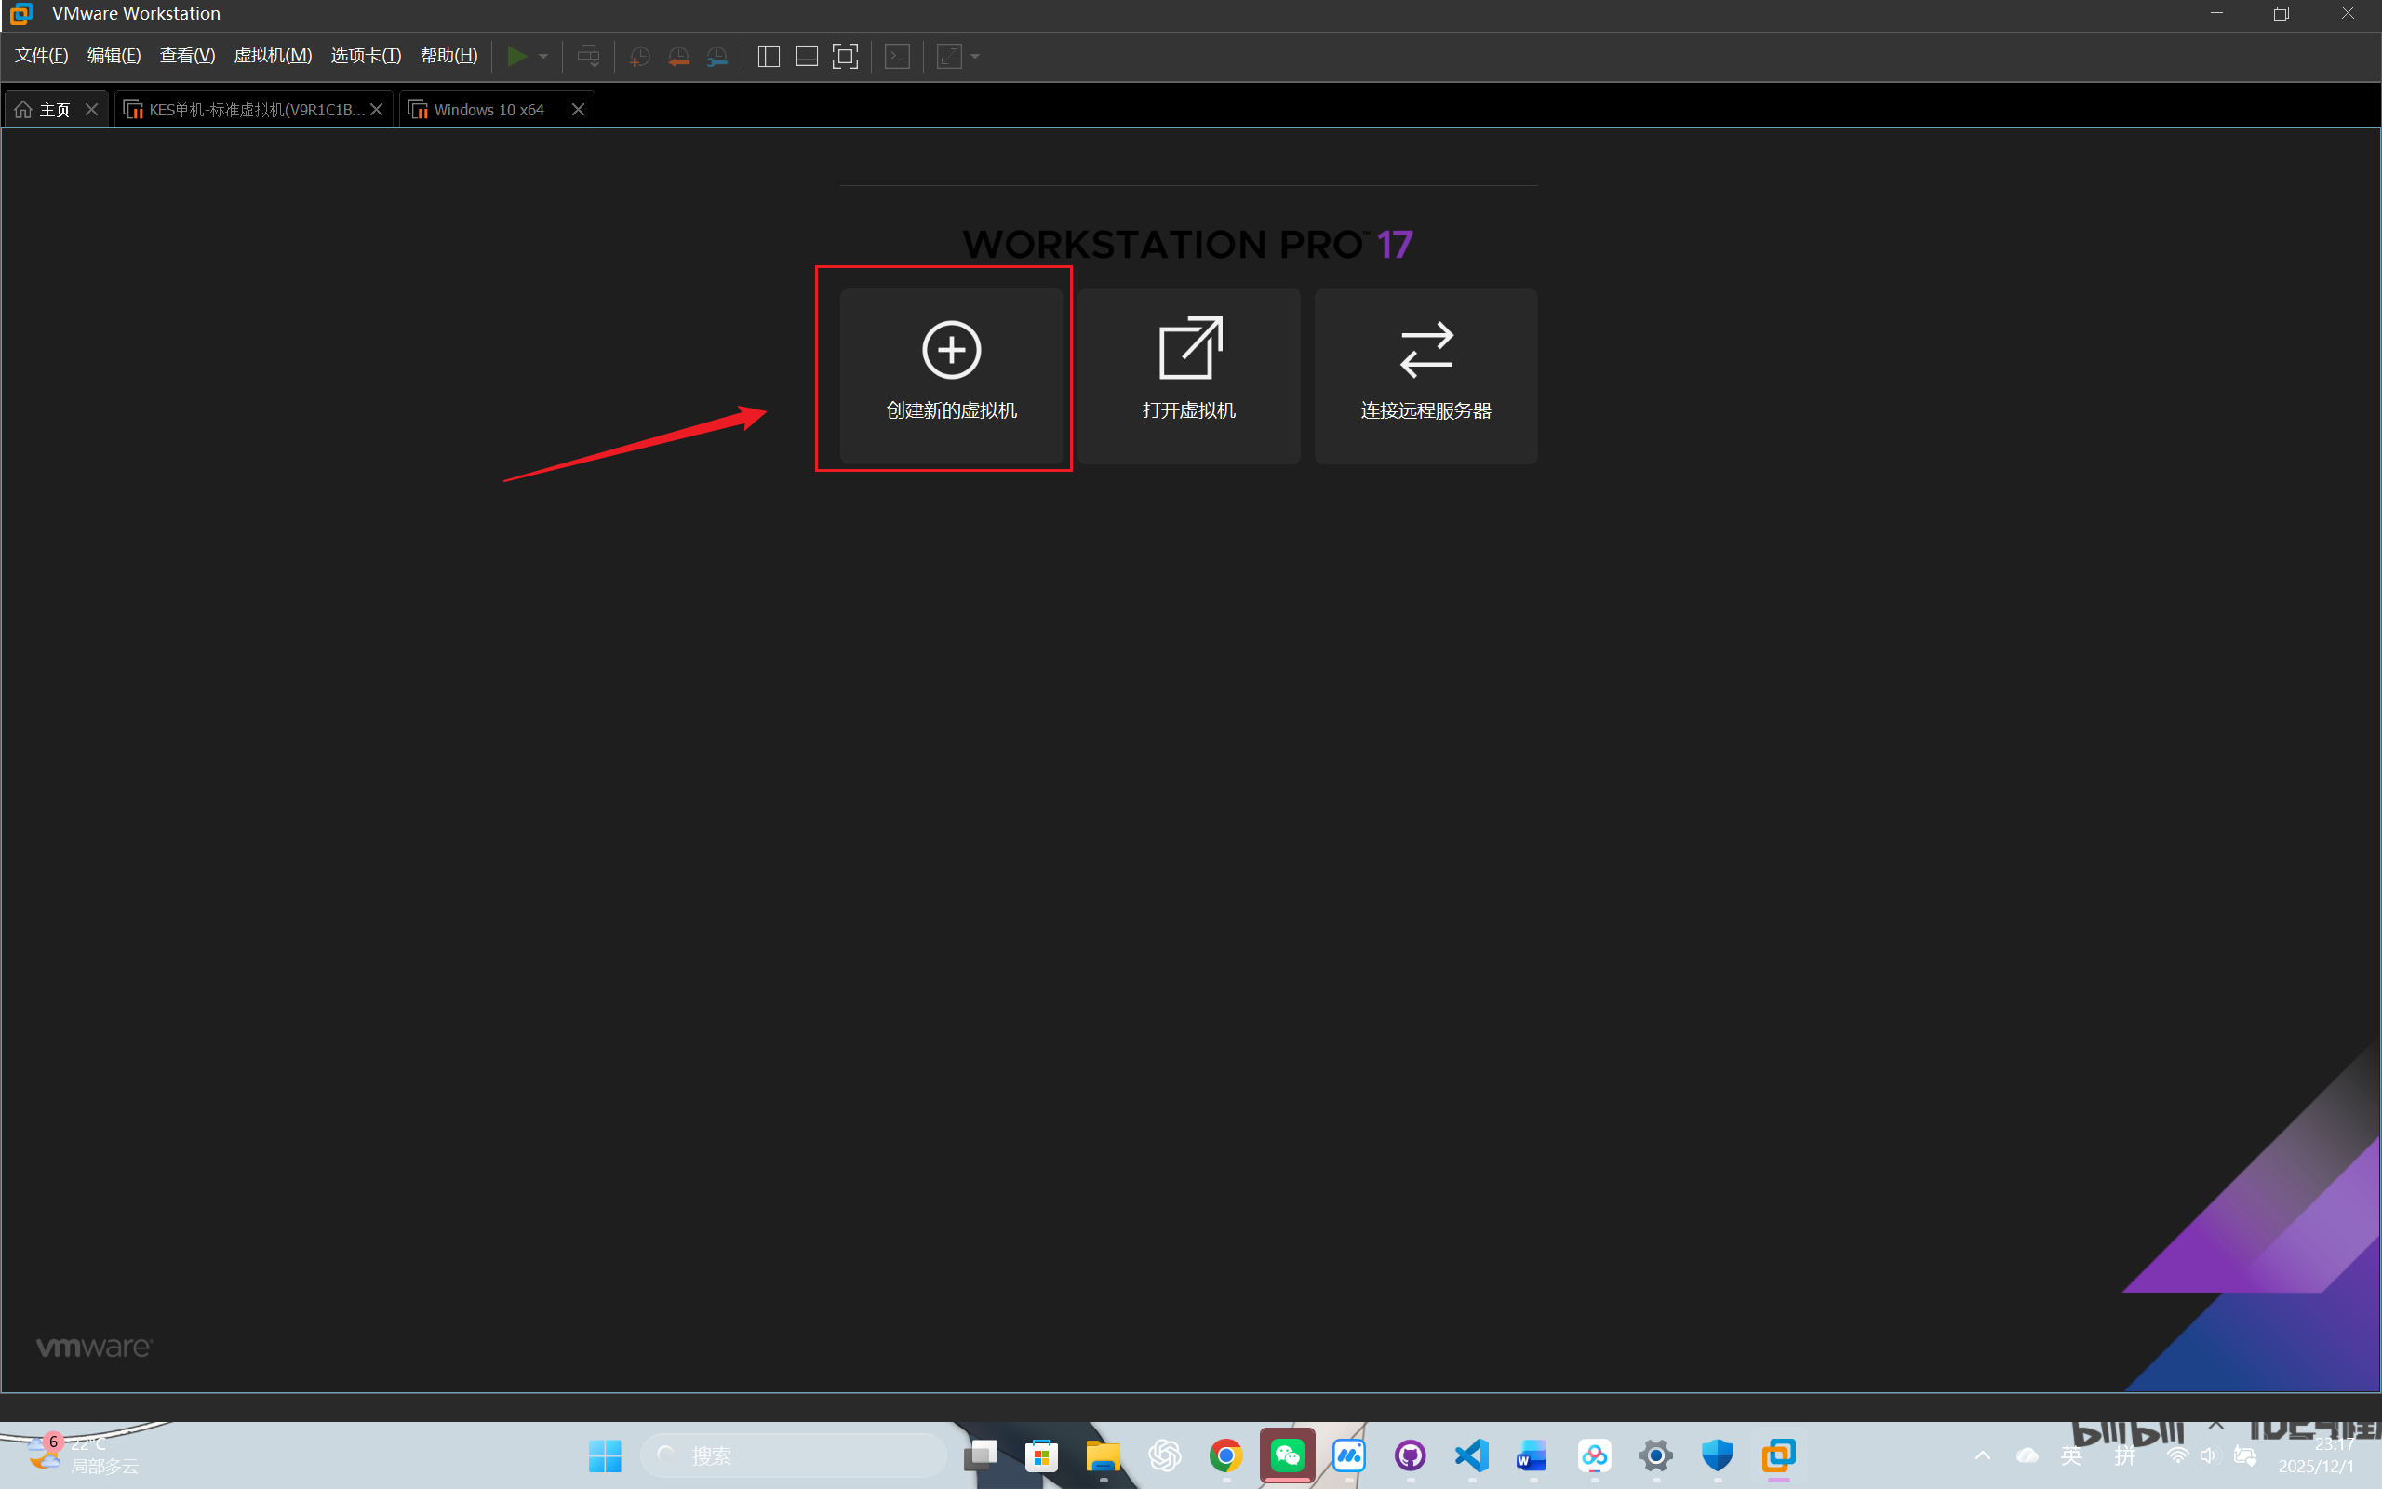Screen dimensions: 2382x1489
Task: Toggle the library sidebar panel icon
Action: coord(769,56)
